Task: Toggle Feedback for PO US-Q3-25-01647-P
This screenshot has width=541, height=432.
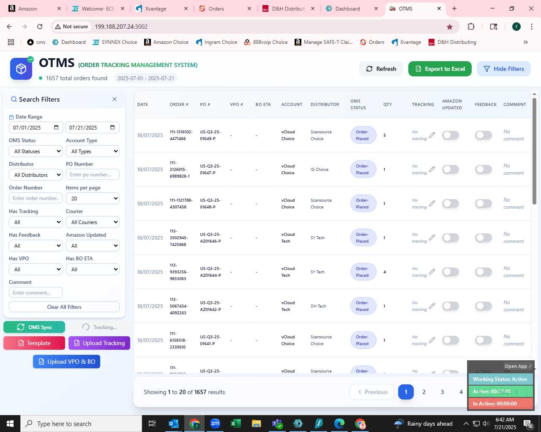Action: click(484, 169)
